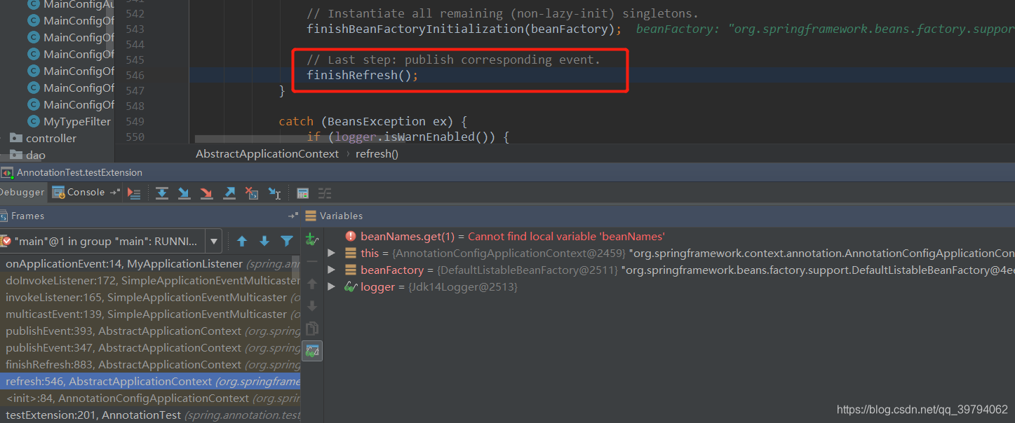
Task: Open the thread selector dropdown for "main"
Action: coord(214,242)
